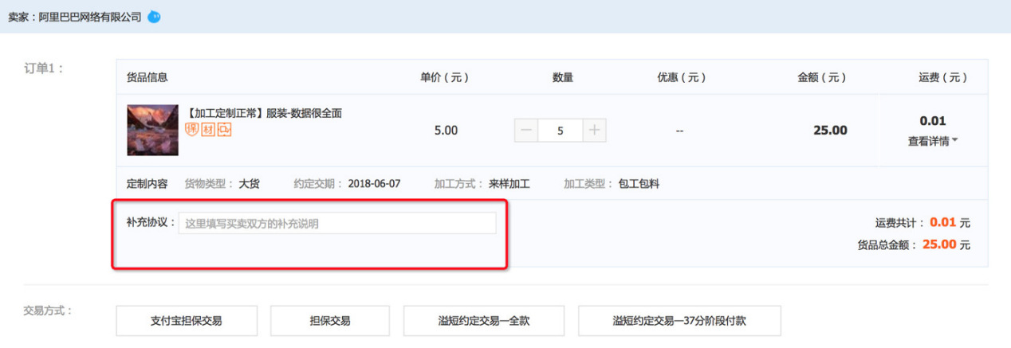1011x348 pixels.
Task: Click seller name 阿里巴巴网络有限公司
Action: (x=90, y=16)
